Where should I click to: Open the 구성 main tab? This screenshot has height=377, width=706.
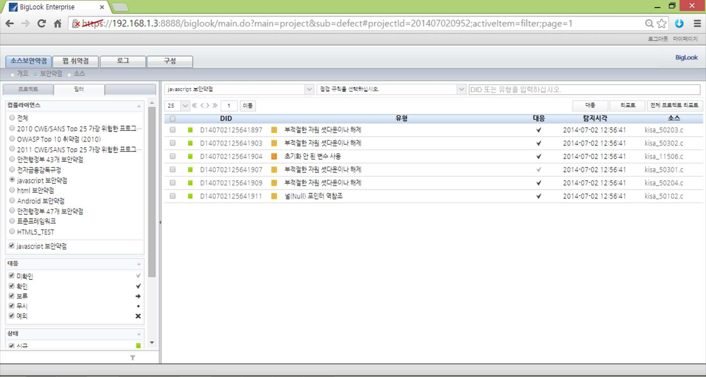170,61
